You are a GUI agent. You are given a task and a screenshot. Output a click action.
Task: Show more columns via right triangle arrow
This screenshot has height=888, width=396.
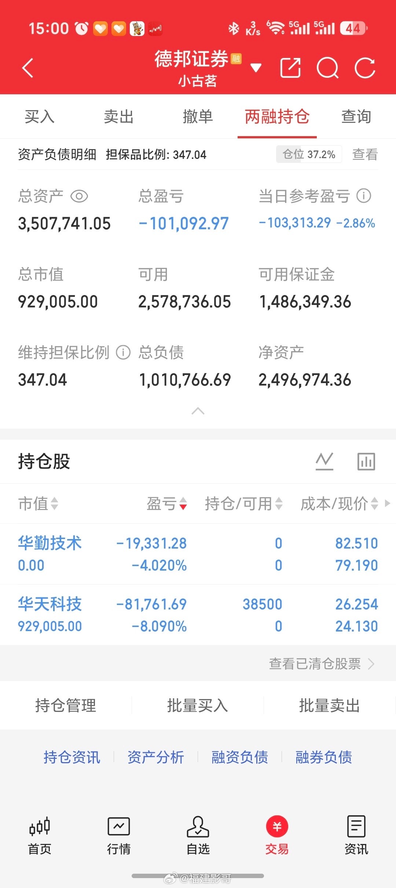click(387, 503)
